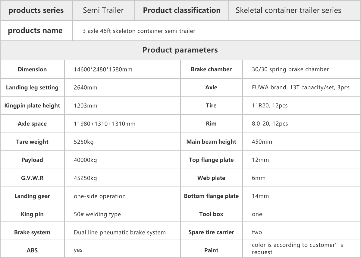Select the '30/30 spring brake chamber' text
The width and height of the screenshot is (361, 258).
click(x=290, y=69)
